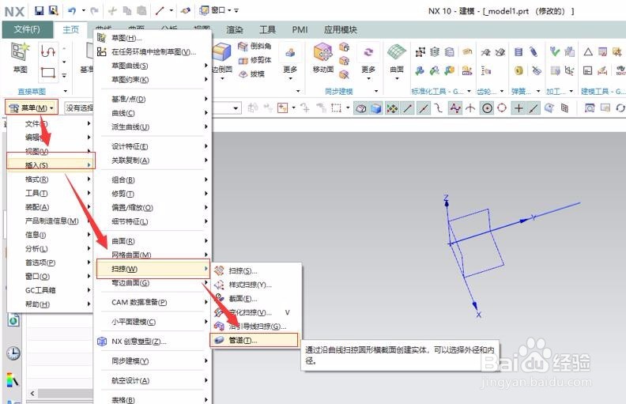Toggle the circle center snap icon

tap(487, 108)
